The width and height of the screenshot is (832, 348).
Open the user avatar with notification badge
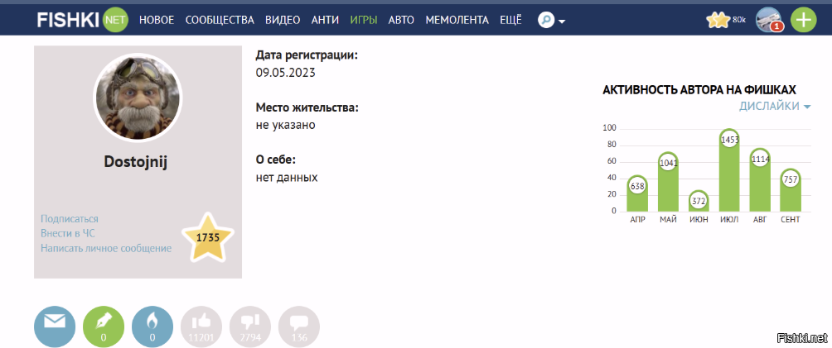[x=768, y=20]
